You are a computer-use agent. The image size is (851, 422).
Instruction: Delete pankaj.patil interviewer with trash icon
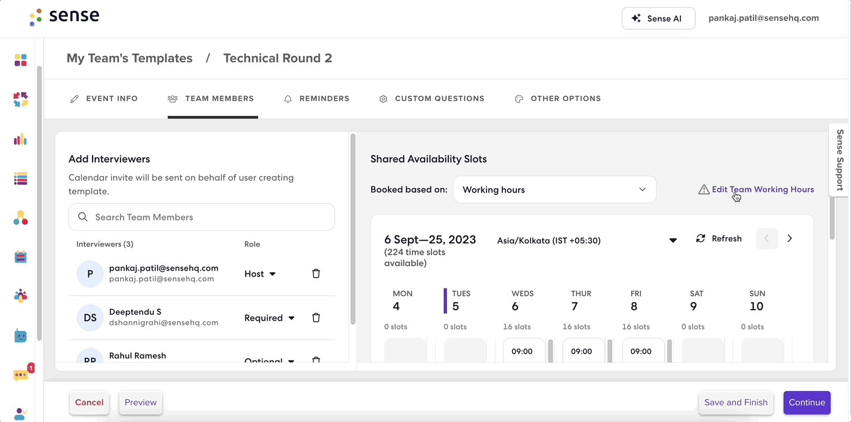pyautogui.click(x=316, y=274)
